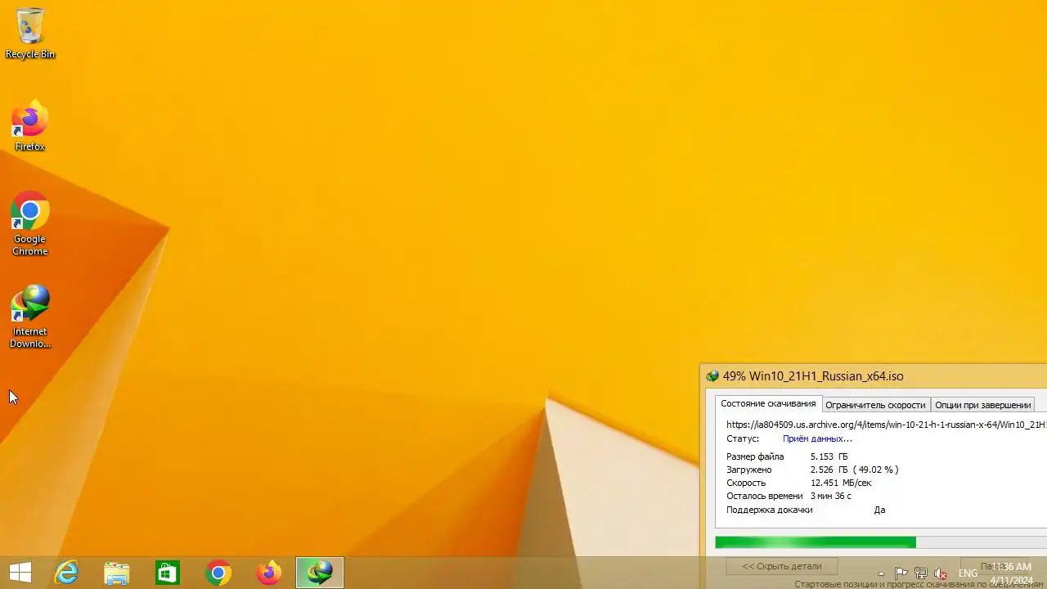Screen dimensions: 1047x589
Task: Click the resume support value Да
Action: [x=879, y=510]
